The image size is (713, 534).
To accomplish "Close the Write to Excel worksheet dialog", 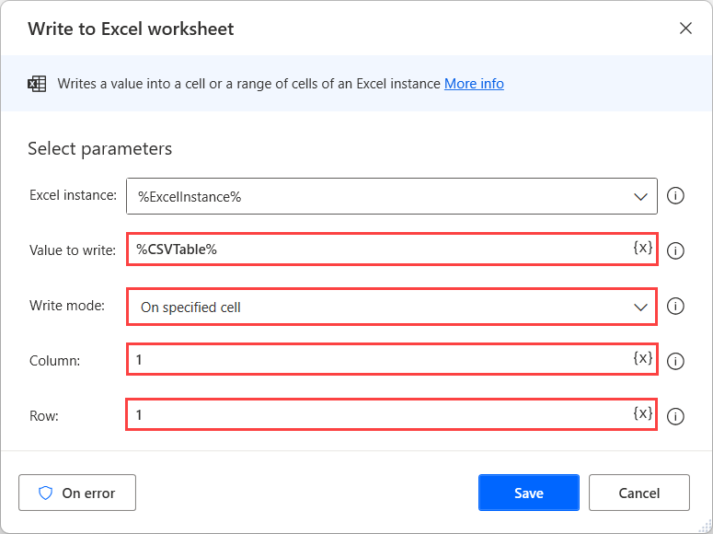I will tap(685, 29).
